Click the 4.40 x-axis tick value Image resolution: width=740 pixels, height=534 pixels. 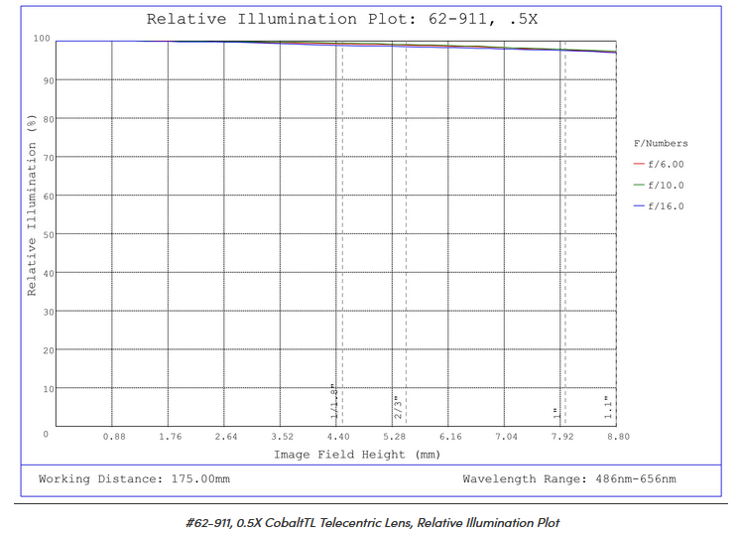pos(337,436)
